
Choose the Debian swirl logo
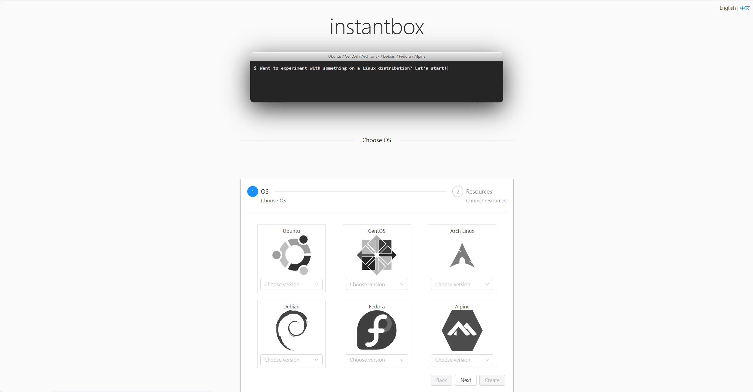pyautogui.click(x=291, y=330)
